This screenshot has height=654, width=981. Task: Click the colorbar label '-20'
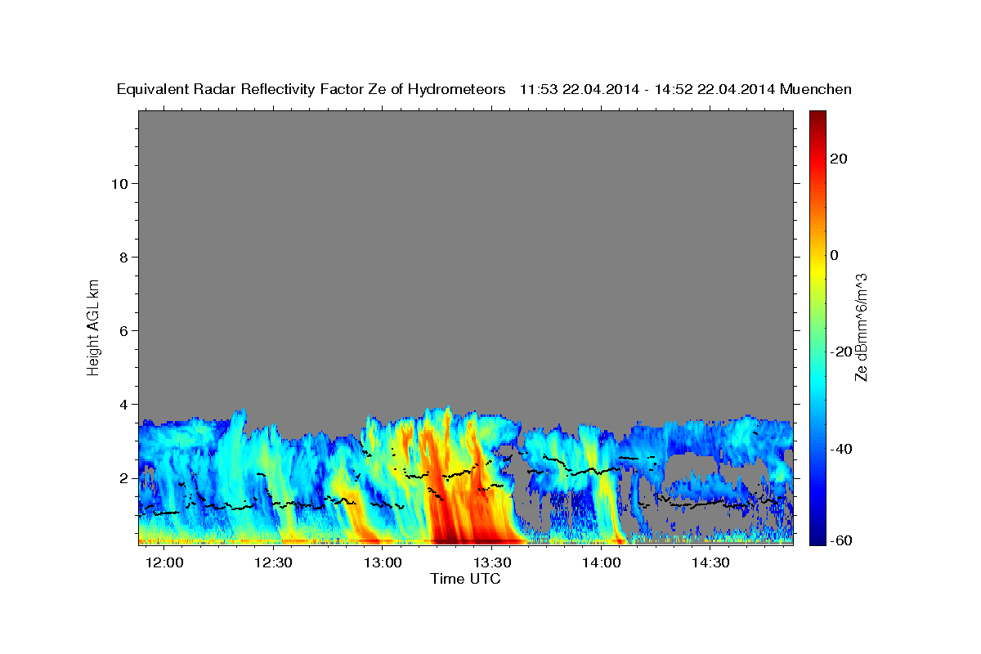(840, 352)
